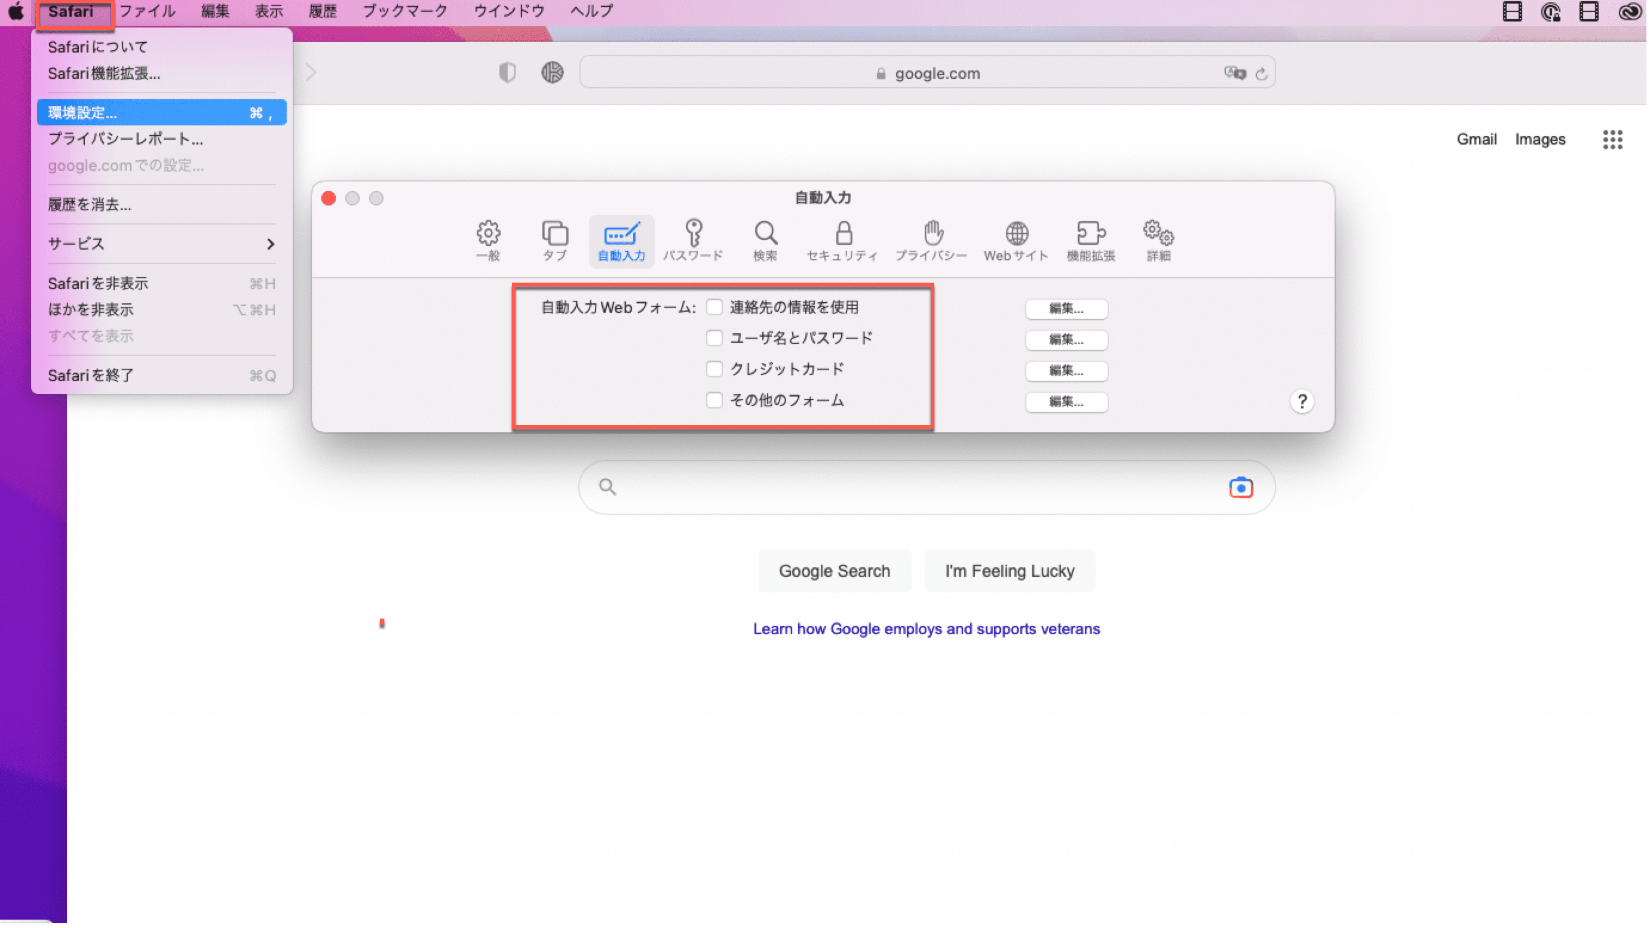
Task: Click the Google Search button
Action: click(x=834, y=571)
